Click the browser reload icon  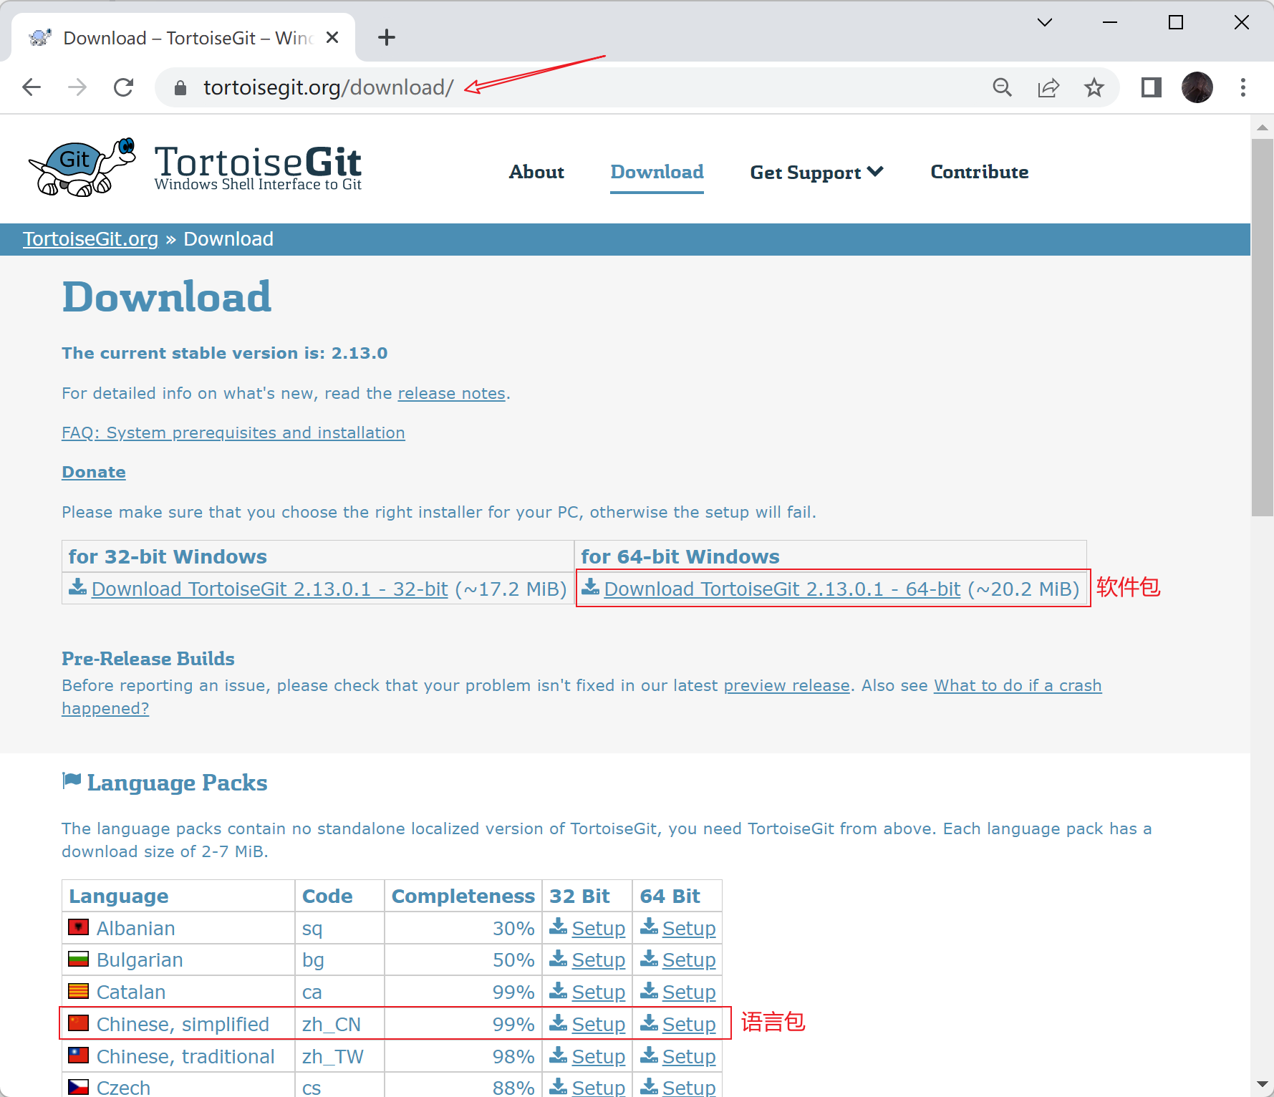click(124, 87)
